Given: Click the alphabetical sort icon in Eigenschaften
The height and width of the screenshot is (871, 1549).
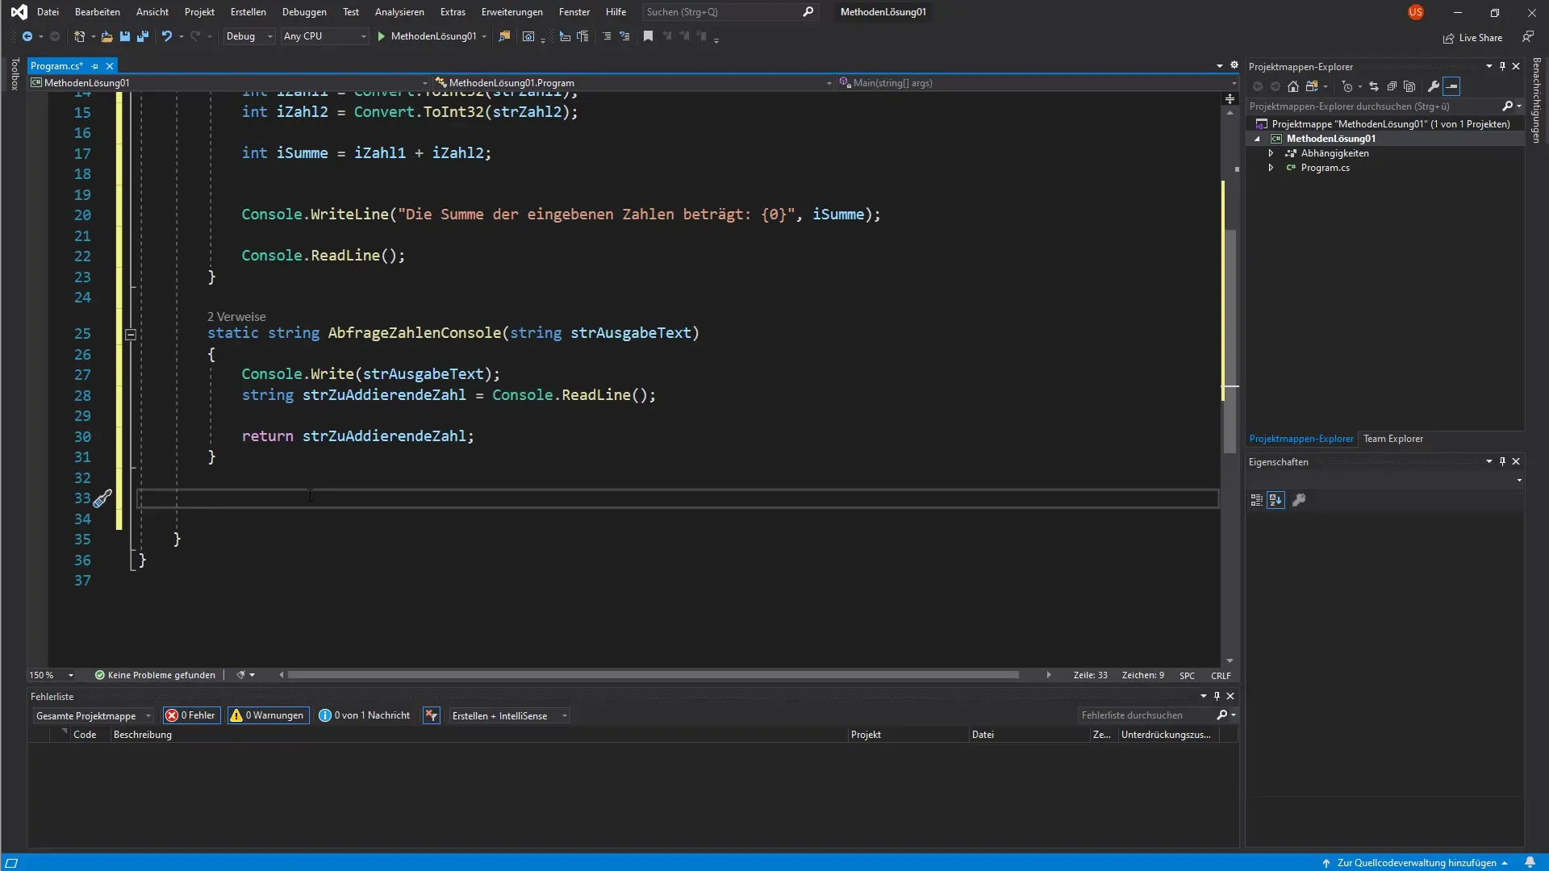Looking at the screenshot, I should point(1276,500).
